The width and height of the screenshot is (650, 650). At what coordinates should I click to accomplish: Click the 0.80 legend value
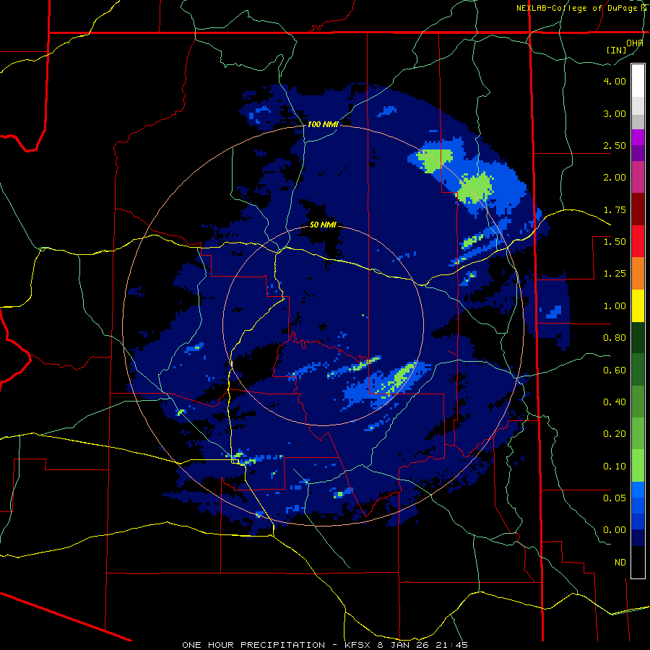[615, 338]
